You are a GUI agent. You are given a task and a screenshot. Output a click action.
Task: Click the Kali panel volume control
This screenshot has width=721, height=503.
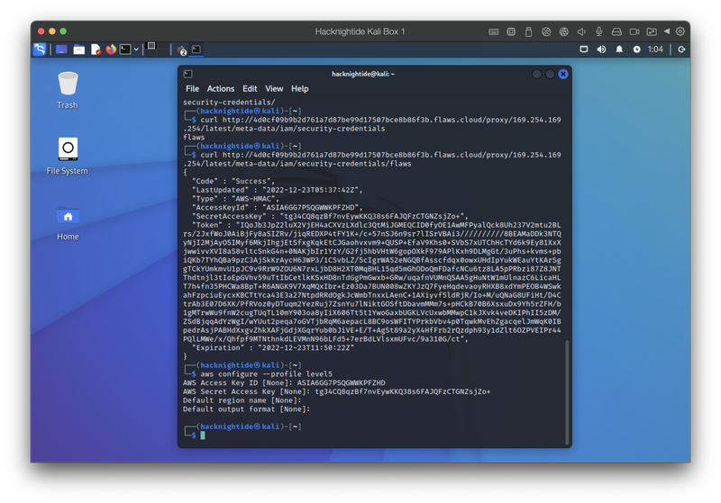(603, 49)
